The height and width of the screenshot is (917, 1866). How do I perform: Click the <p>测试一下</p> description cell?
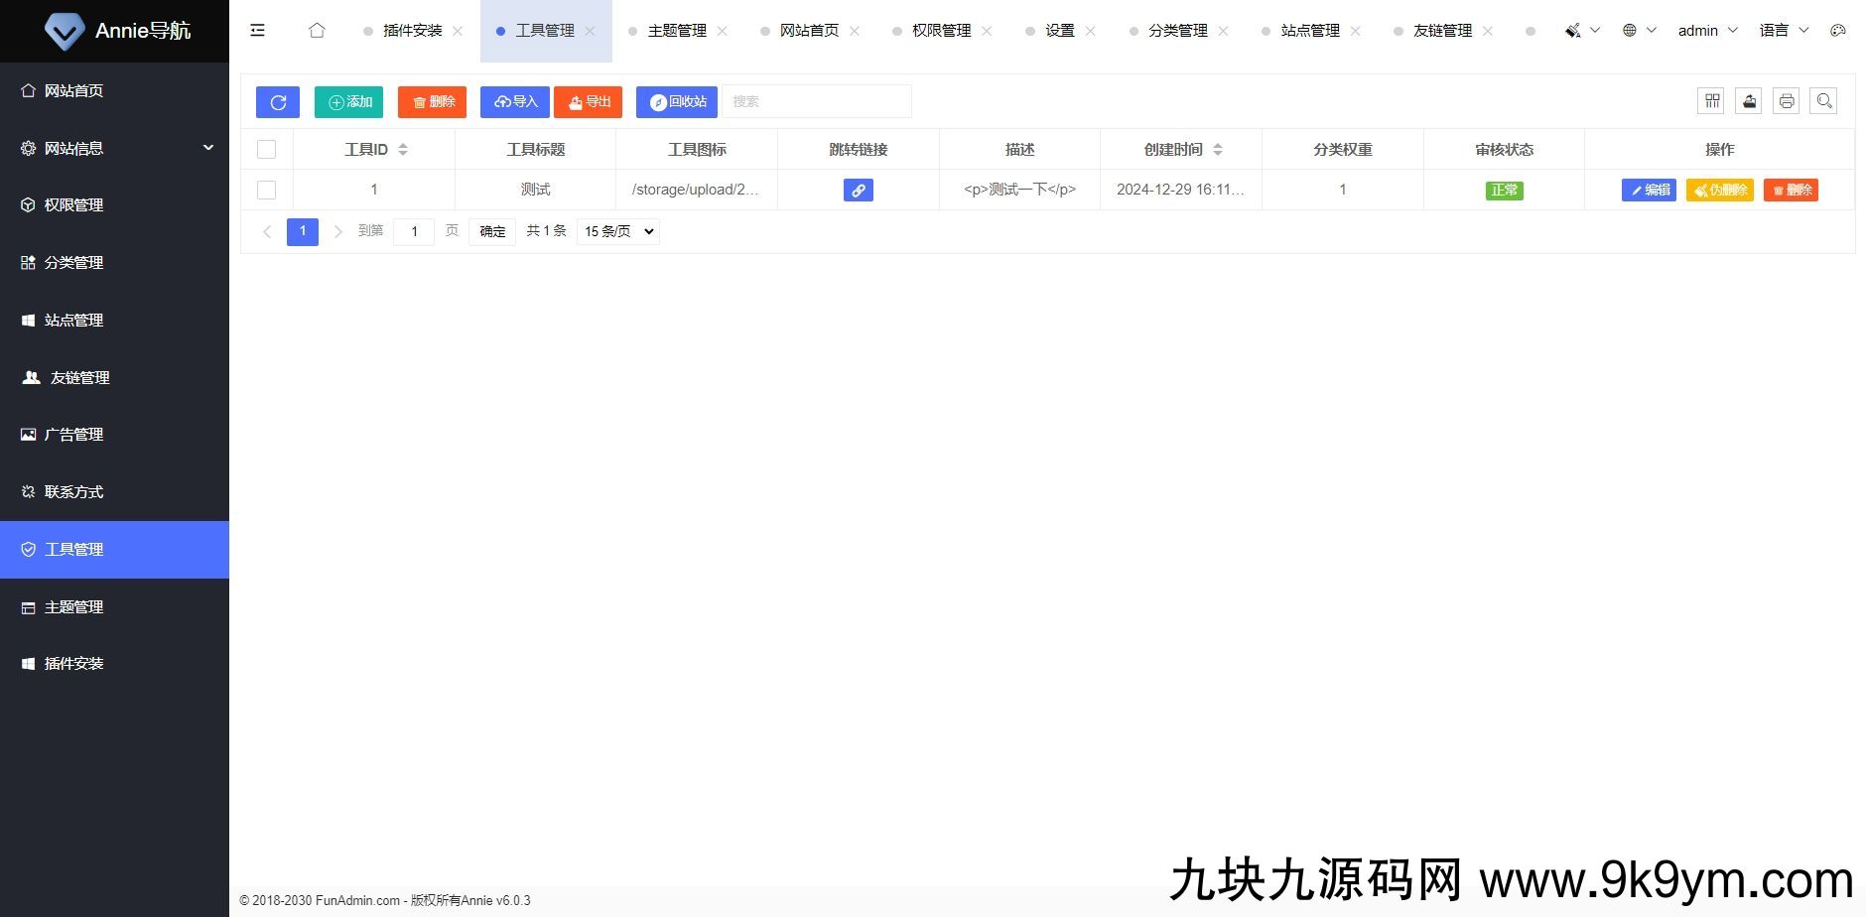[1019, 190]
